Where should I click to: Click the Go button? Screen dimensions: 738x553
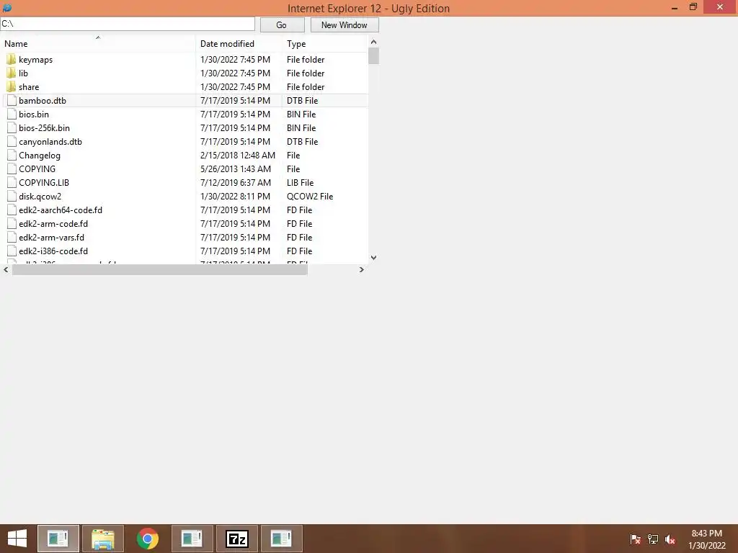(282, 25)
